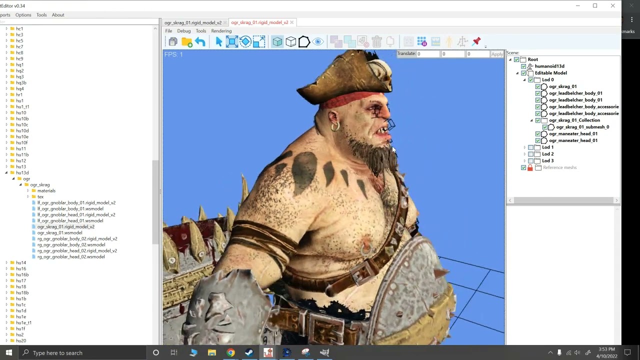Click the red lock icon beside Reference meshs
640x360 pixels.
pyautogui.click(x=530, y=168)
